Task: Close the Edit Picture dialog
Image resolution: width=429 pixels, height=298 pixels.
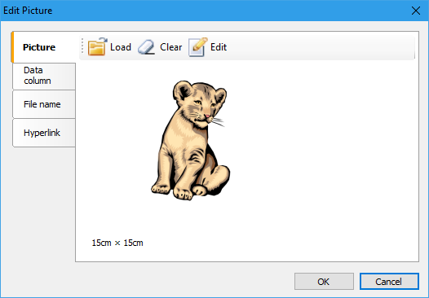Action: pos(416,11)
